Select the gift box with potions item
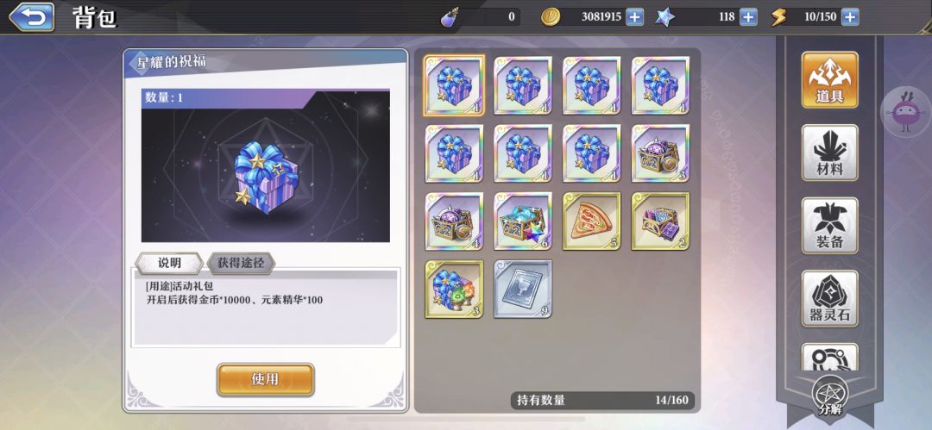 coord(454,289)
